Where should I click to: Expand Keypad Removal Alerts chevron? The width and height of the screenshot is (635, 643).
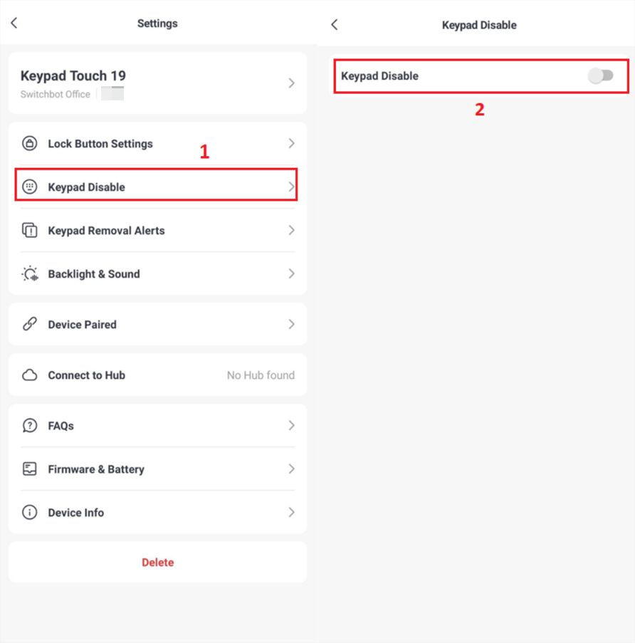click(x=291, y=231)
